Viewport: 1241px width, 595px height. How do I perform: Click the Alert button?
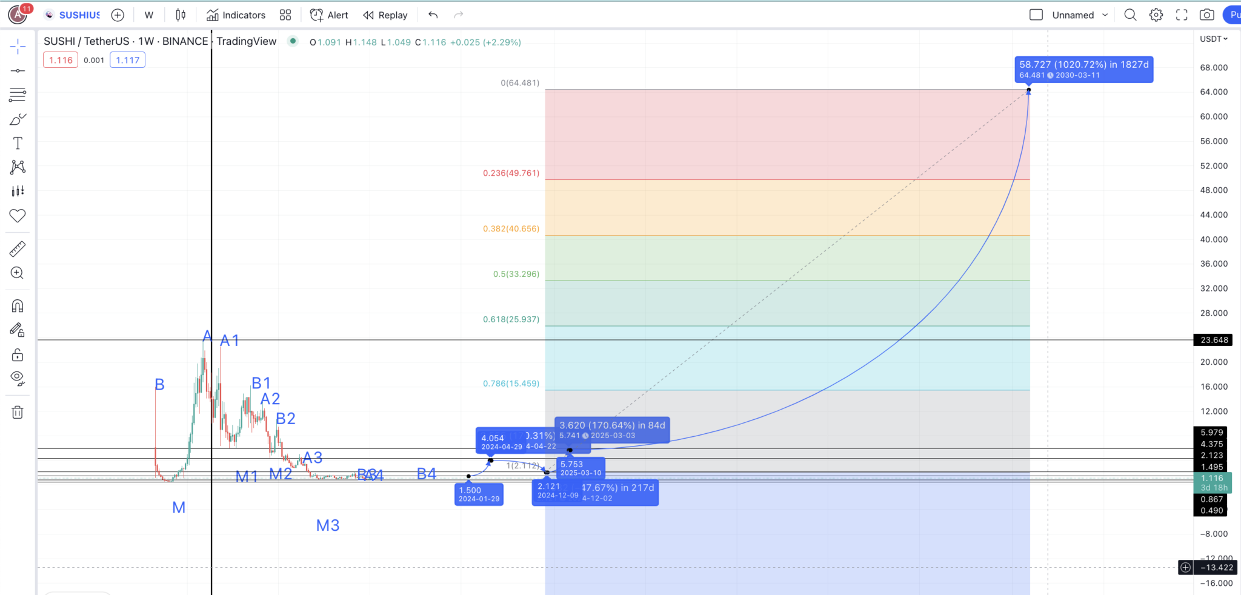329,15
